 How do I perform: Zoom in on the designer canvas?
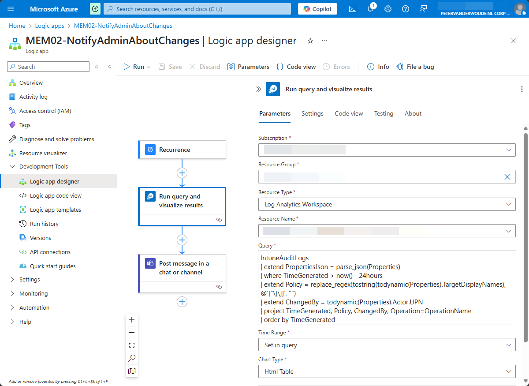[x=131, y=320]
